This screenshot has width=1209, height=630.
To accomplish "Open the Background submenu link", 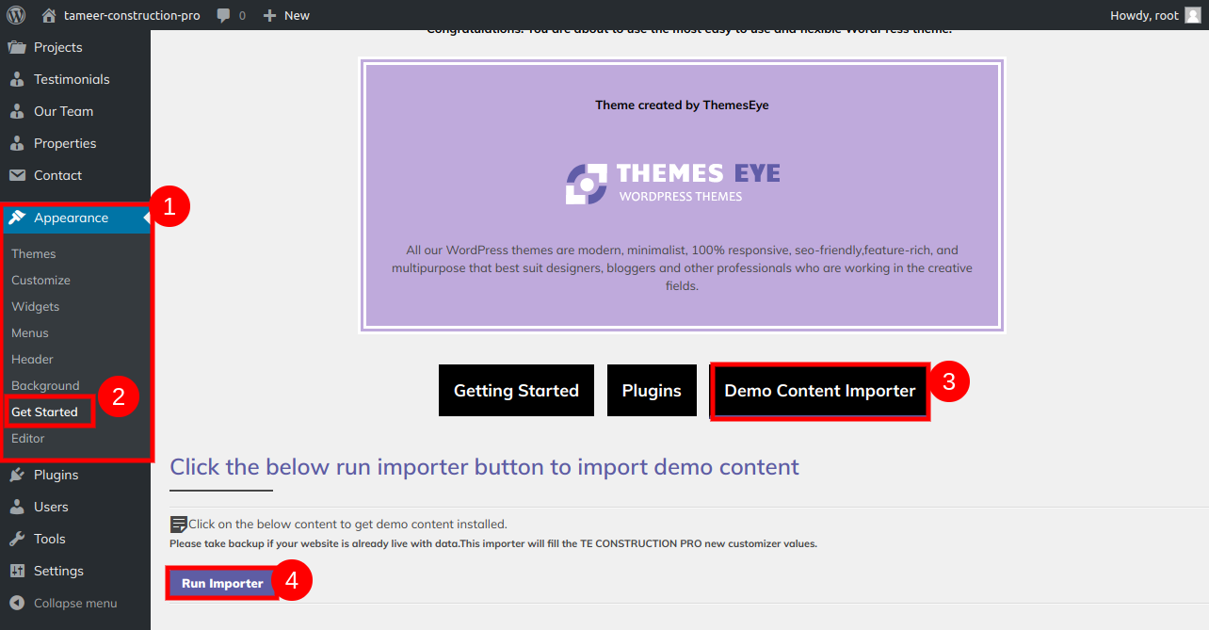I will (x=45, y=386).
